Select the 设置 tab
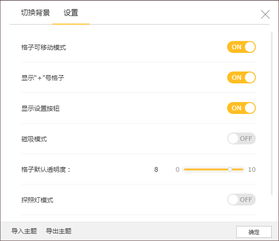The image size is (279, 241). (x=71, y=13)
